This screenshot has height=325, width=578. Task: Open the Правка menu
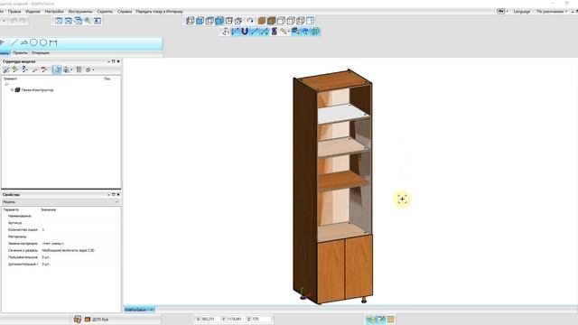click(14, 12)
